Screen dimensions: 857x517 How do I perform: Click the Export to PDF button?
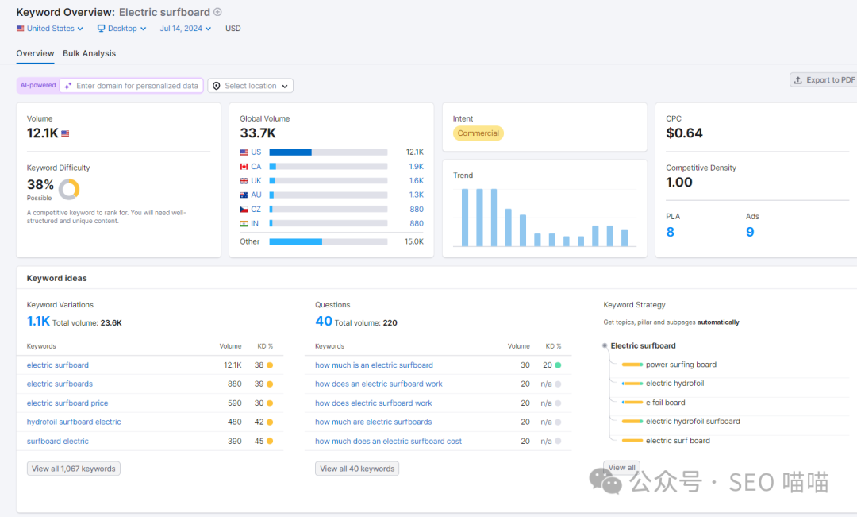tap(824, 80)
